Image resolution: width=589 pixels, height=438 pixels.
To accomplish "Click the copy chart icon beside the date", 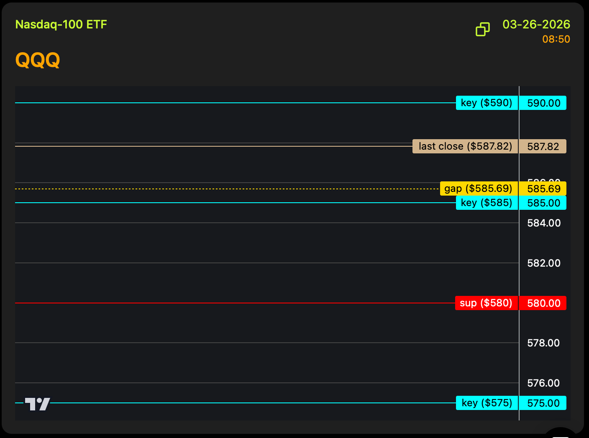I will tap(483, 29).
